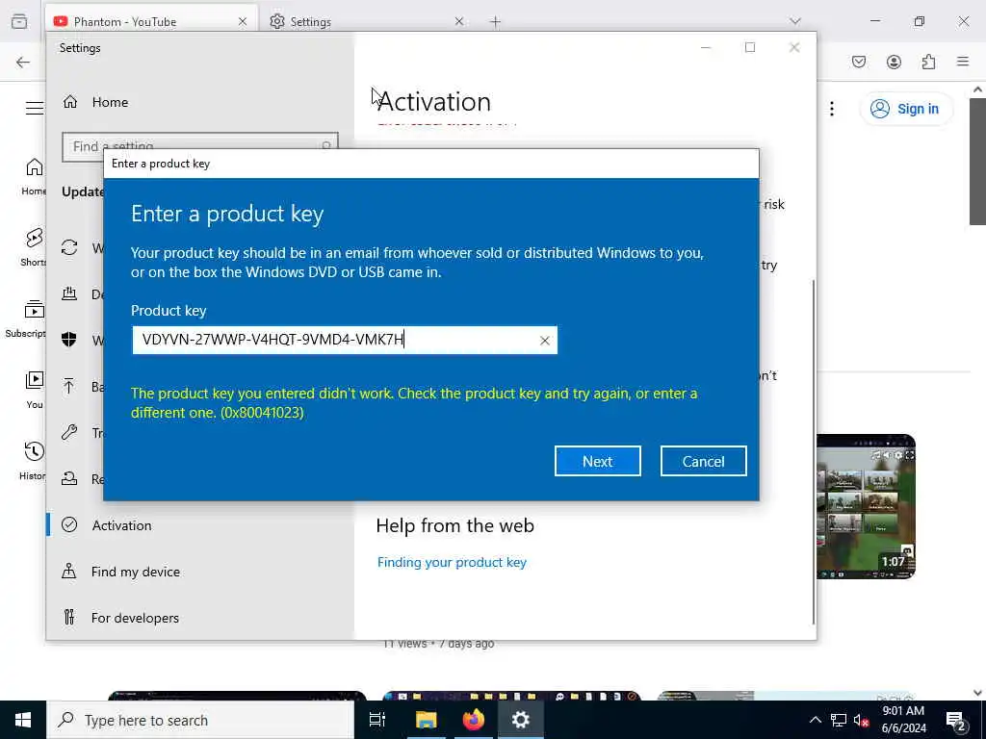The image size is (986, 739).
Task: Click the Activation checkmark circle icon
Action: point(69,524)
